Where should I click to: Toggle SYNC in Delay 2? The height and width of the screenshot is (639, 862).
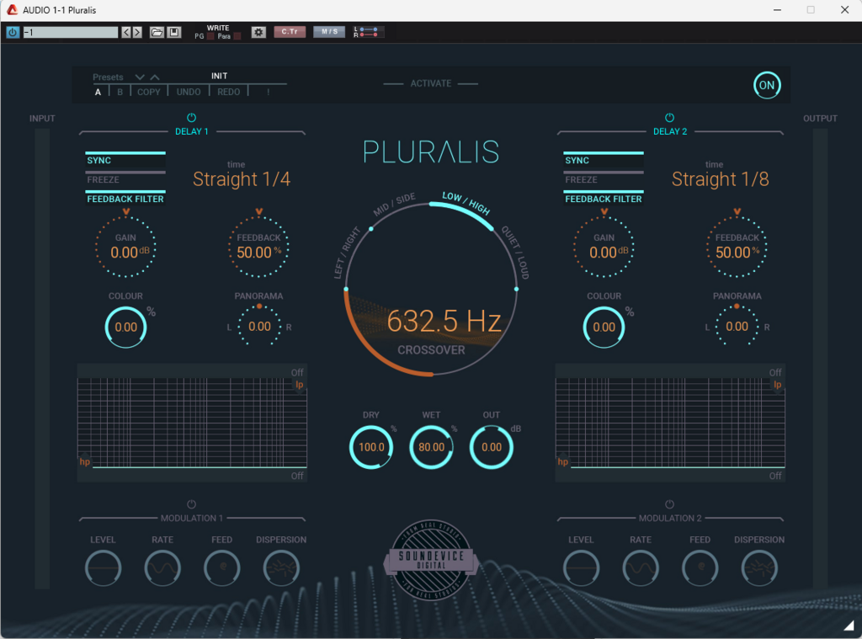pyautogui.click(x=604, y=159)
